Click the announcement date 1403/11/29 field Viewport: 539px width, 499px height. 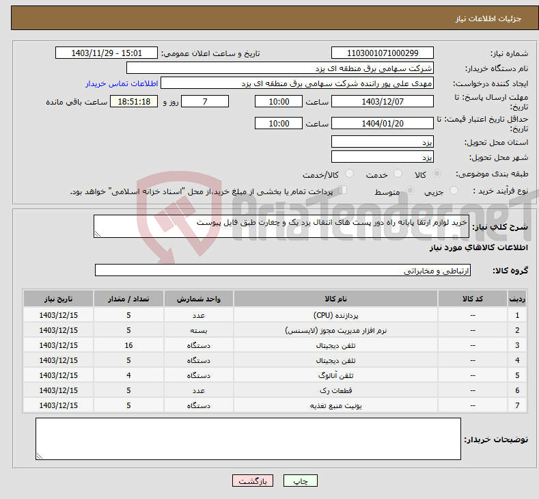pos(106,53)
